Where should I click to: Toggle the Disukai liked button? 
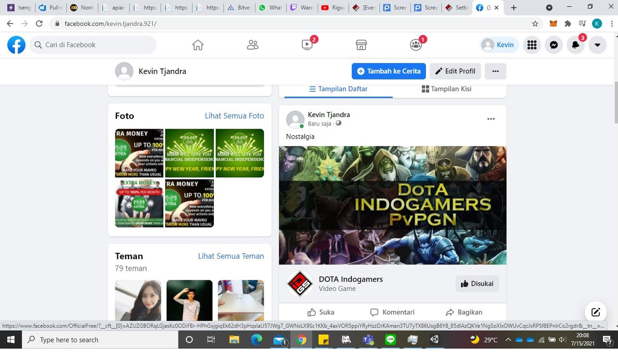pos(477,284)
